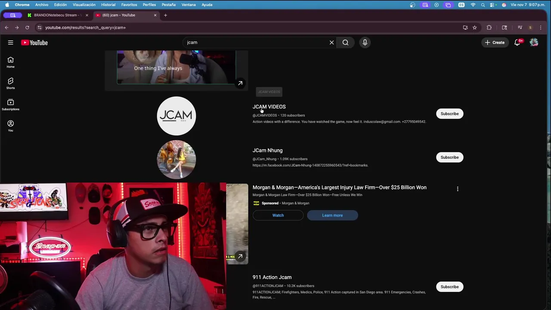The width and height of the screenshot is (551, 310).
Task: Open 911 Action Jcam channel title
Action: coord(272,277)
